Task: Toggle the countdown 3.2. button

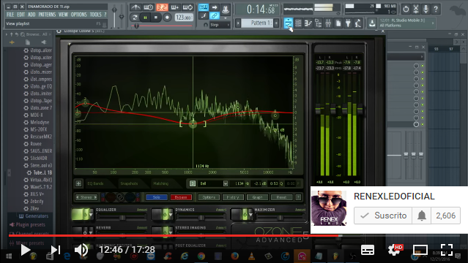Action: tap(161, 7)
